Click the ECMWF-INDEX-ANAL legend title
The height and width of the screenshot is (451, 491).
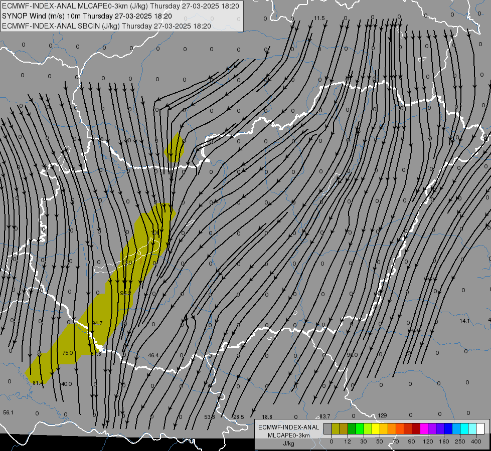click(289, 427)
